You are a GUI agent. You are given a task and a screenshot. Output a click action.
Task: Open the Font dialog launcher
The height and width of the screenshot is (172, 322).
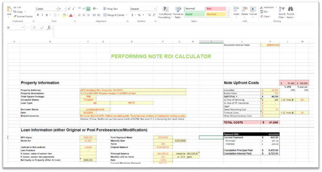[x=75, y=21]
